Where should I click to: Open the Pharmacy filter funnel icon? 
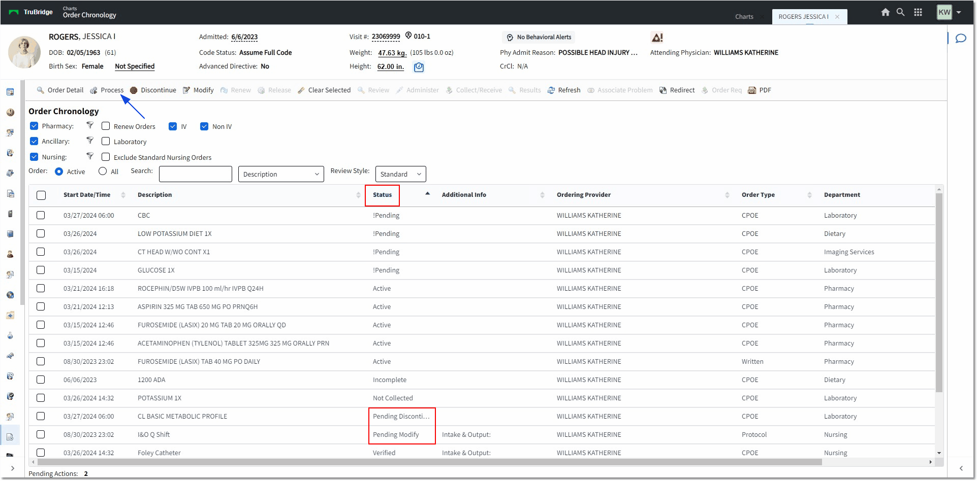90,125
